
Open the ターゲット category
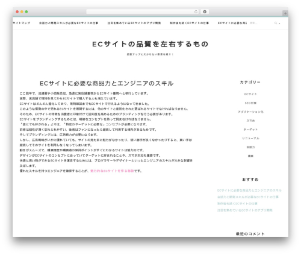250,130
